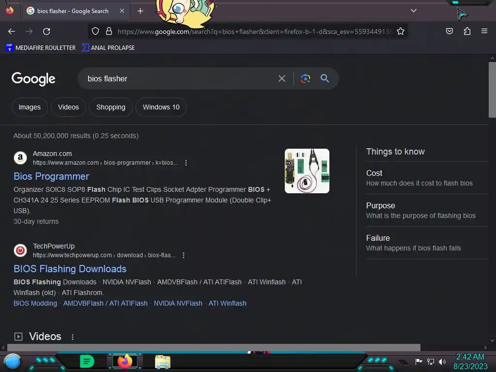This screenshot has height=372, width=496.
Task: Expand the Cost item under Things to know
Action: [427, 178]
